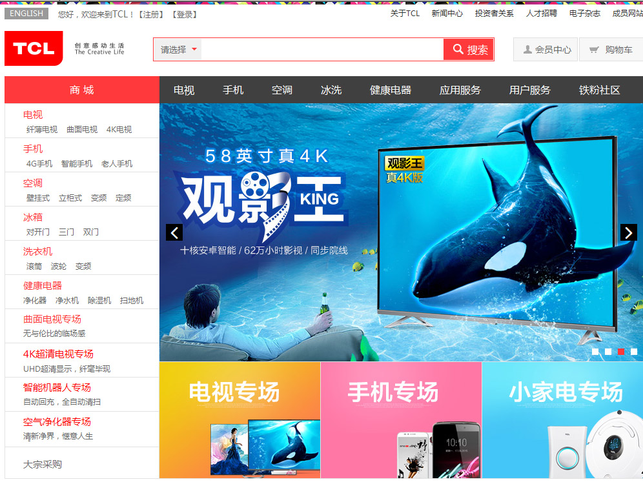Show the previous banner slide
Screen dimensions: 643x484
pos(174,232)
